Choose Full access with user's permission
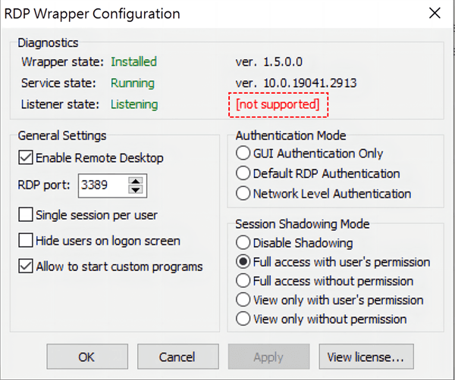The width and height of the screenshot is (455, 380). pyautogui.click(x=243, y=262)
